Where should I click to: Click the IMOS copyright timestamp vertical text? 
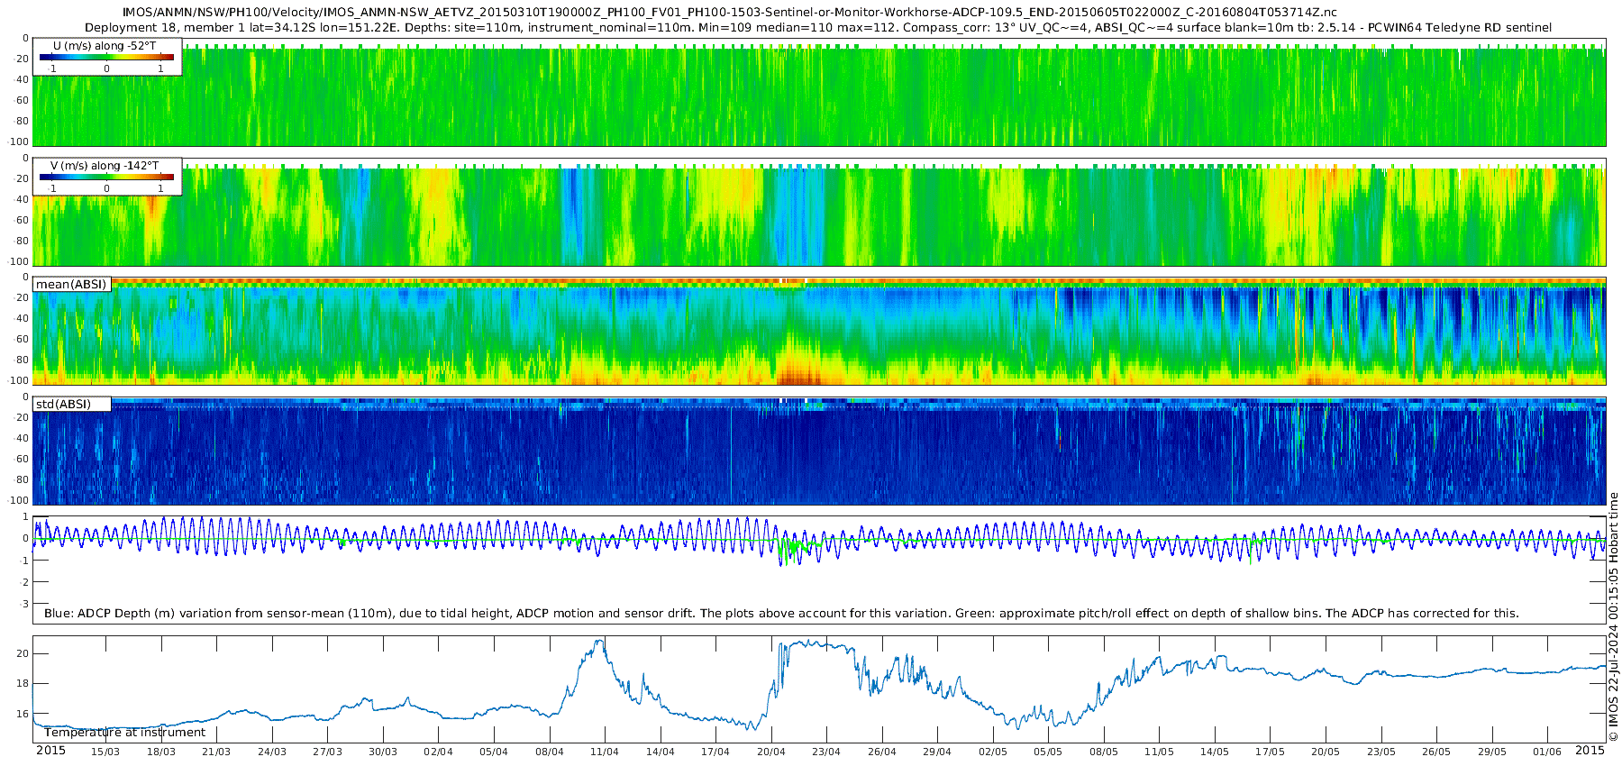(1614, 622)
